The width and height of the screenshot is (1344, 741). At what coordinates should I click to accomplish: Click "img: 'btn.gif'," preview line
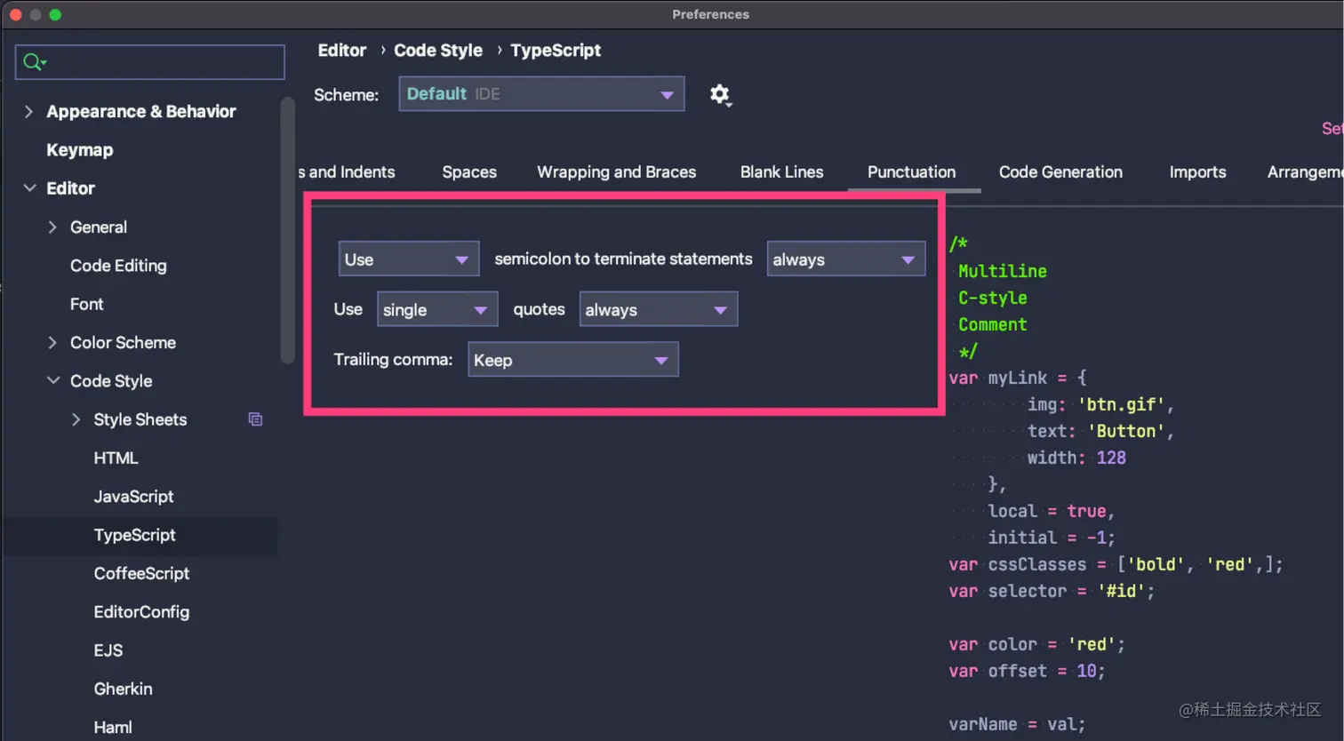click(1100, 404)
